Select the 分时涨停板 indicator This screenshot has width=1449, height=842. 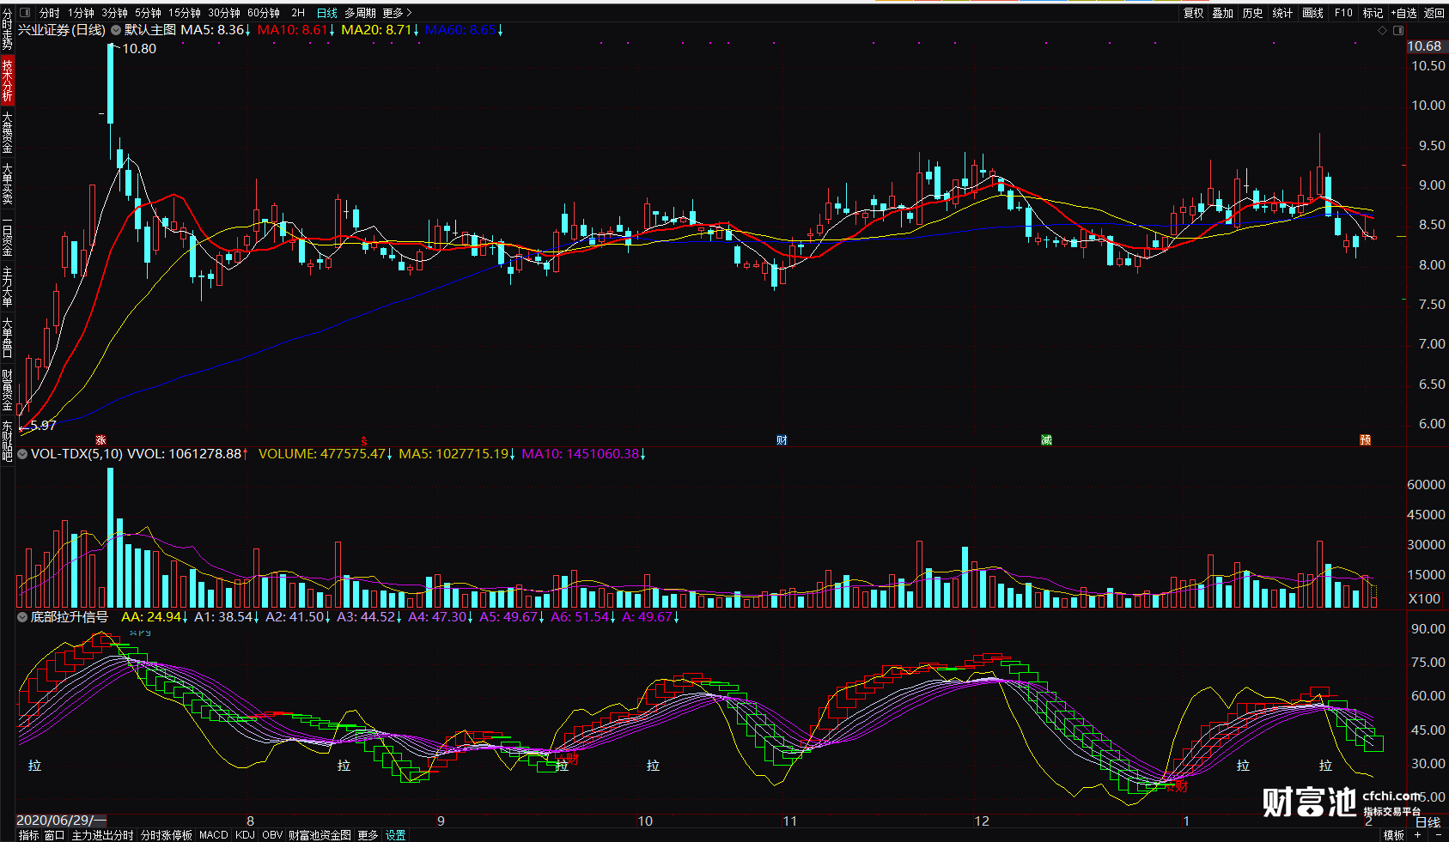(x=167, y=835)
